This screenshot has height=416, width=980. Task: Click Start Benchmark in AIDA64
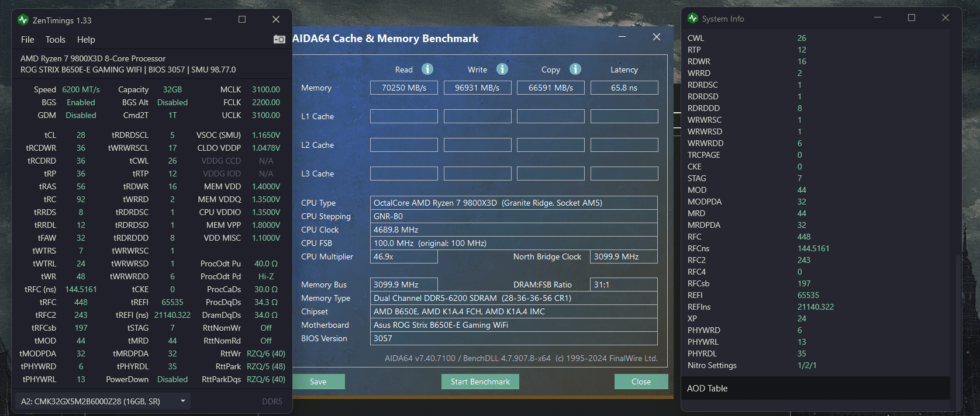click(x=480, y=382)
